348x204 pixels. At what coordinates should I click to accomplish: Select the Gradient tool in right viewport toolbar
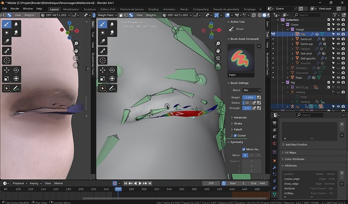[102, 41]
